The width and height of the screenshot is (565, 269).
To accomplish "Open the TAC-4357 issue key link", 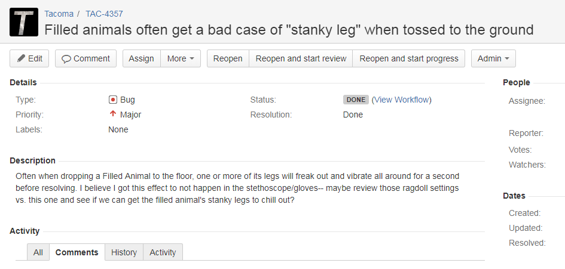I will click(104, 14).
